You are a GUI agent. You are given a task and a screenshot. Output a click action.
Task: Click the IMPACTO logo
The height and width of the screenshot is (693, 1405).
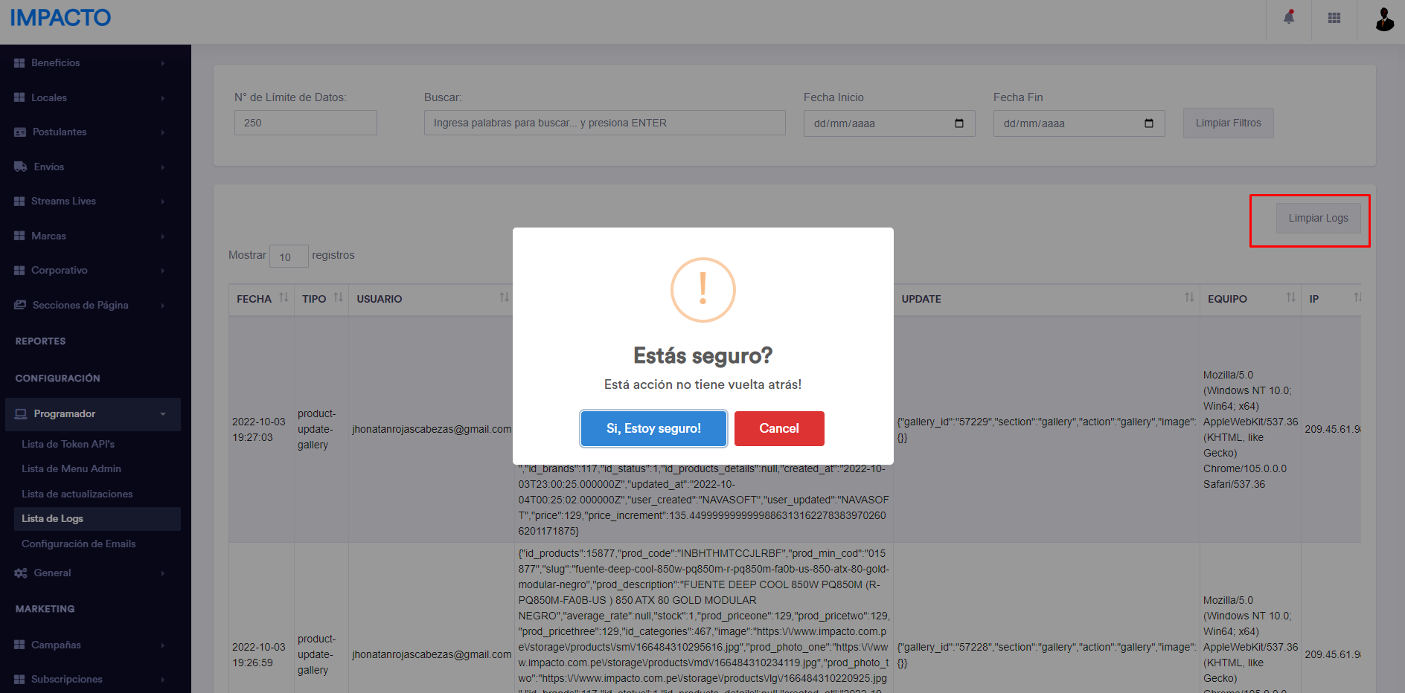pos(60,18)
